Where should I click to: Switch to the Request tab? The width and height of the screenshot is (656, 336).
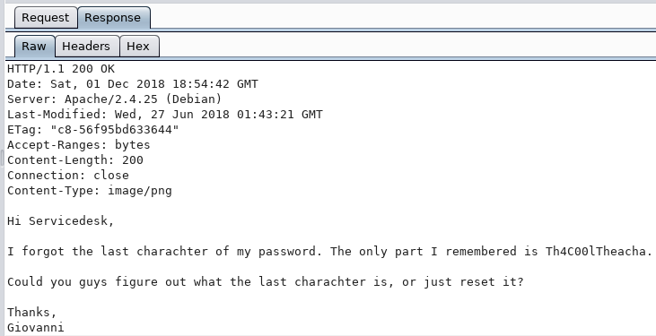[x=46, y=18]
